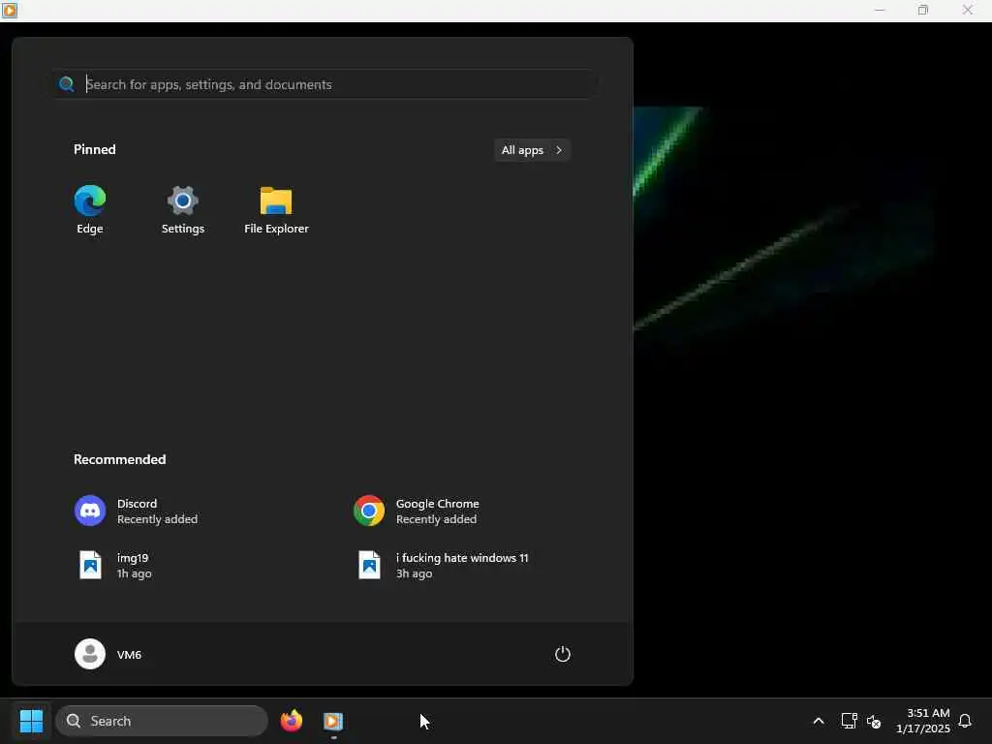Click the Pinned section heading
The height and width of the screenshot is (744, 992).
coord(95,149)
